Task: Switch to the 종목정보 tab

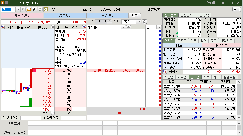Action: (x=170, y=15)
